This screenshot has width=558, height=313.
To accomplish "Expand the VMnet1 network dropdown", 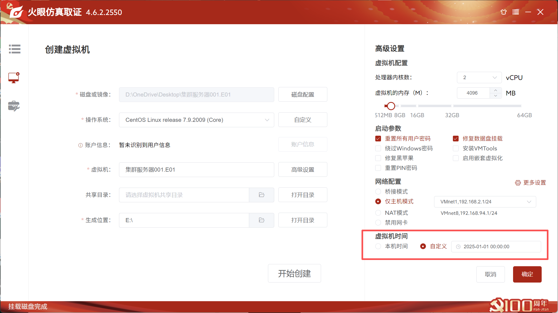I will 485,202.
